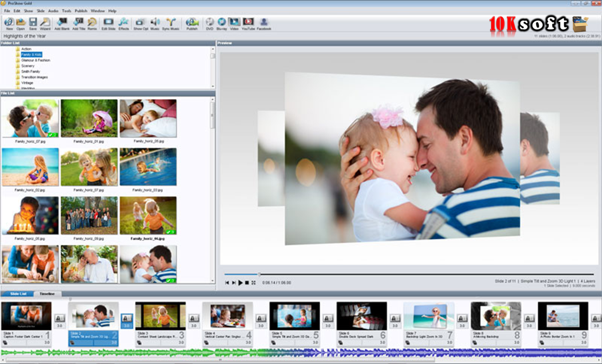Select thumbnail Family_horiz_02.jpg
Viewport: 602px width, 364px height.
[x=30, y=167]
